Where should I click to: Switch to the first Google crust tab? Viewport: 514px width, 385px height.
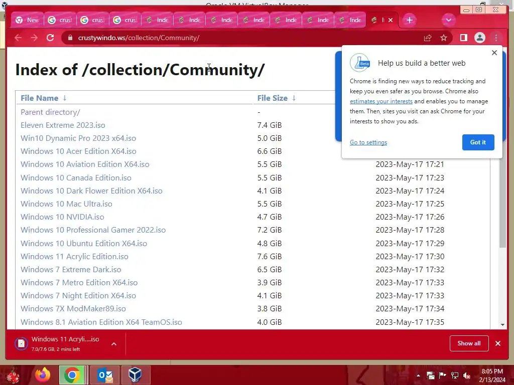click(x=60, y=20)
